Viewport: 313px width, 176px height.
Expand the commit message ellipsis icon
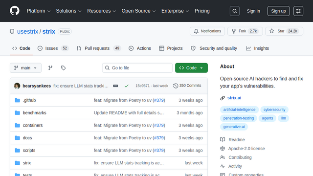[115, 86]
